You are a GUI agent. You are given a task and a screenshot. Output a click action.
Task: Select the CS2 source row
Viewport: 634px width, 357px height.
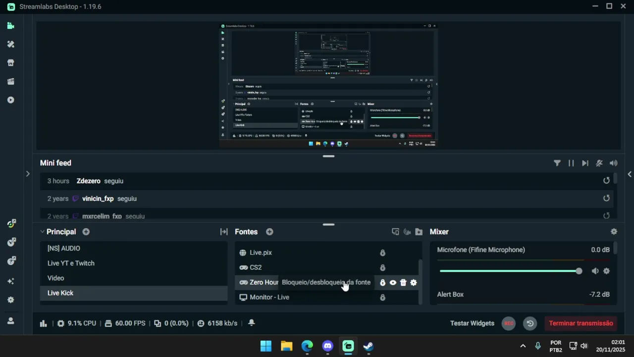(327, 268)
